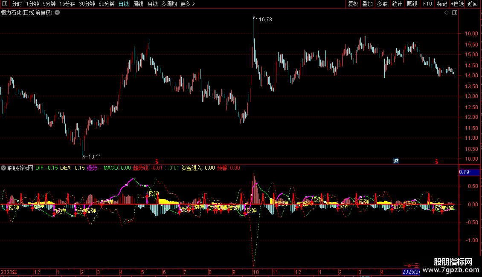Screen dimensions: 482x277
Task: Open the 多股 multi-stock view
Action: 383,4
